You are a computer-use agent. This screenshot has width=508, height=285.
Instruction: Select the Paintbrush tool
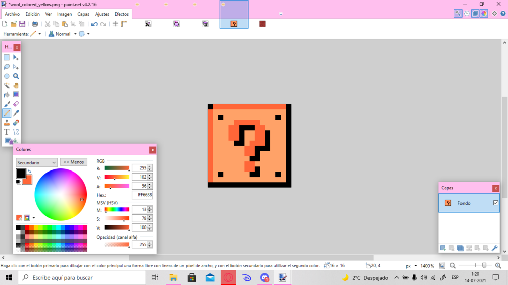(x=7, y=104)
